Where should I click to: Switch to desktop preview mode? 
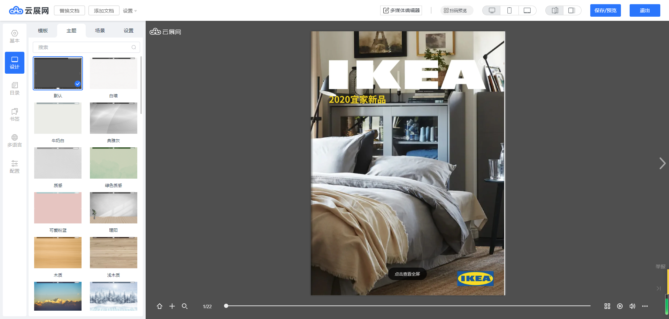coord(492,10)
